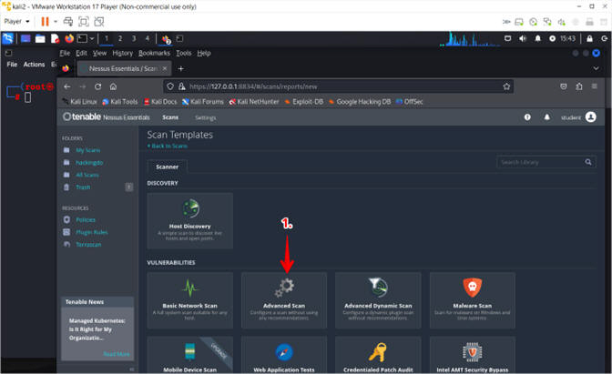Pick the Malware Scan shield icon
This screenshot has height=374, width=612.
pyautogui.click(x=473, y=288)
